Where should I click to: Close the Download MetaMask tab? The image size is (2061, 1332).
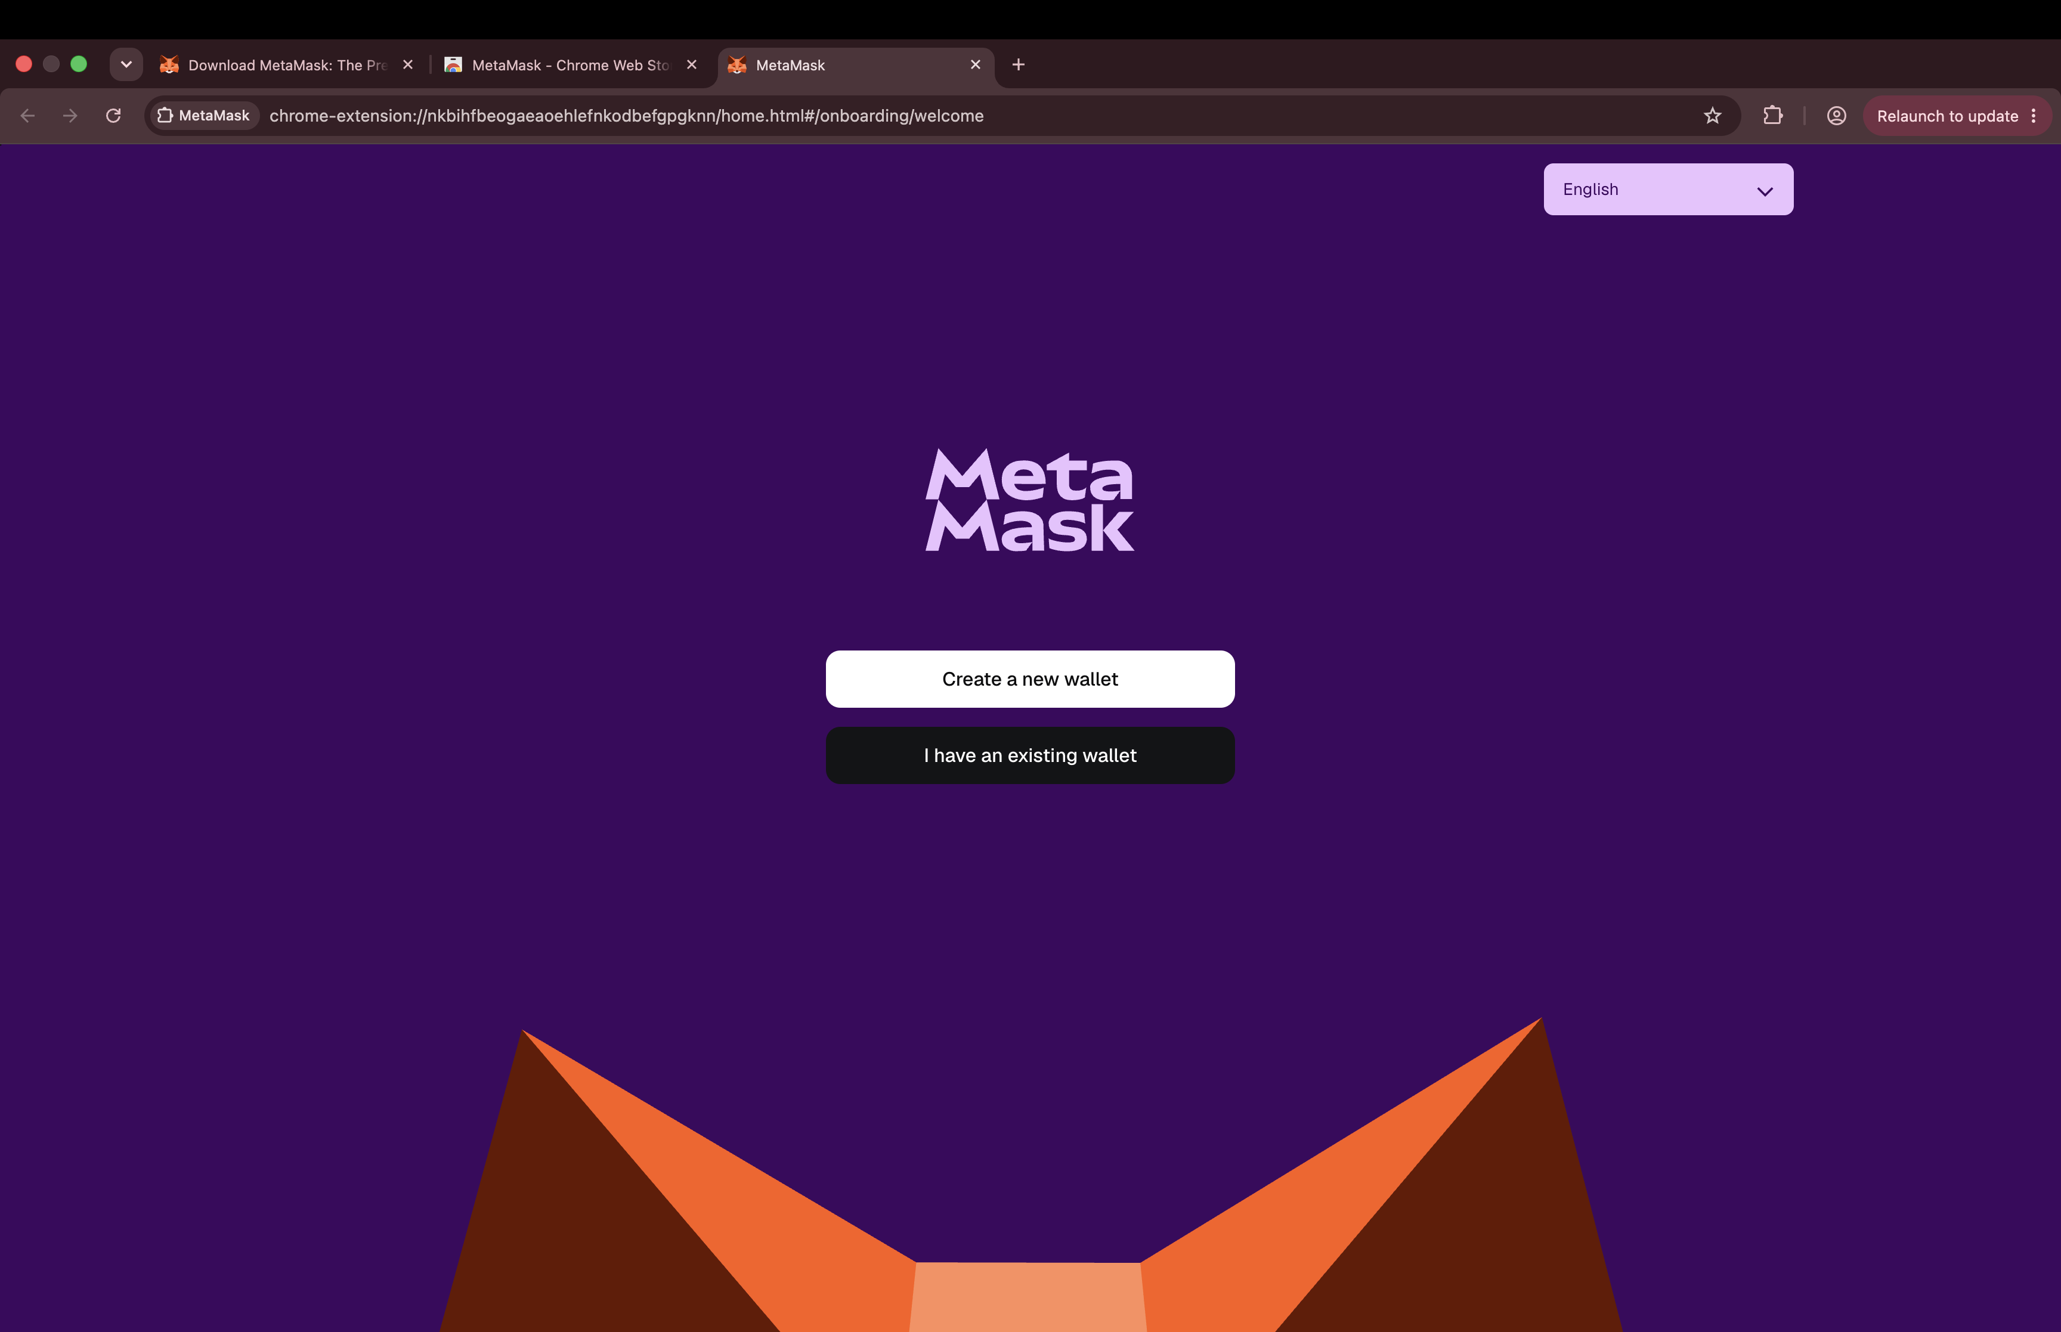click(x=409, y=65)
